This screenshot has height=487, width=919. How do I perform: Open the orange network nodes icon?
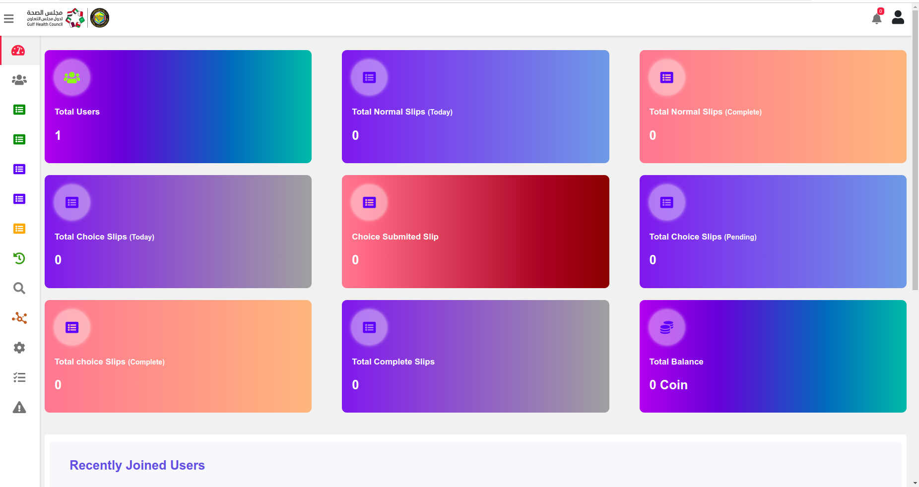[19, 318]
